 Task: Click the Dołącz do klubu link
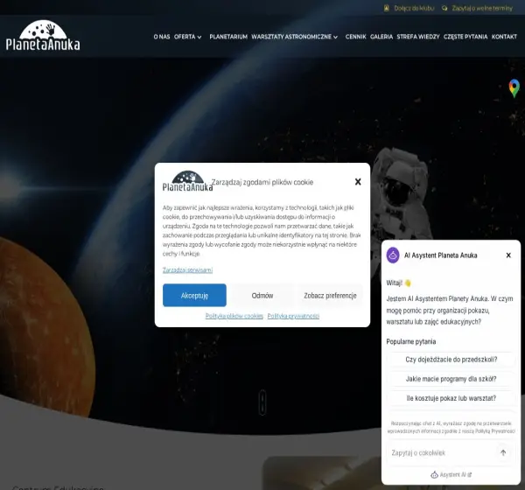[414, 8]
